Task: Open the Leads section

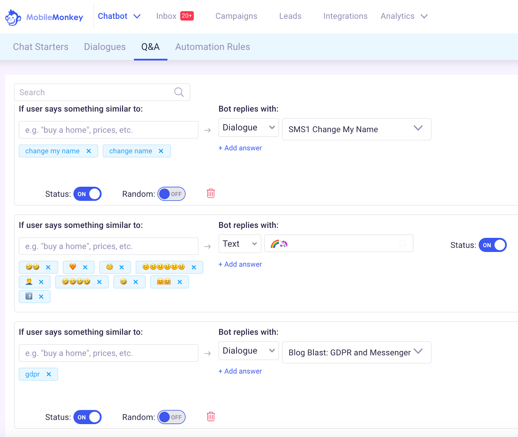Action: [x=290, y=16]
